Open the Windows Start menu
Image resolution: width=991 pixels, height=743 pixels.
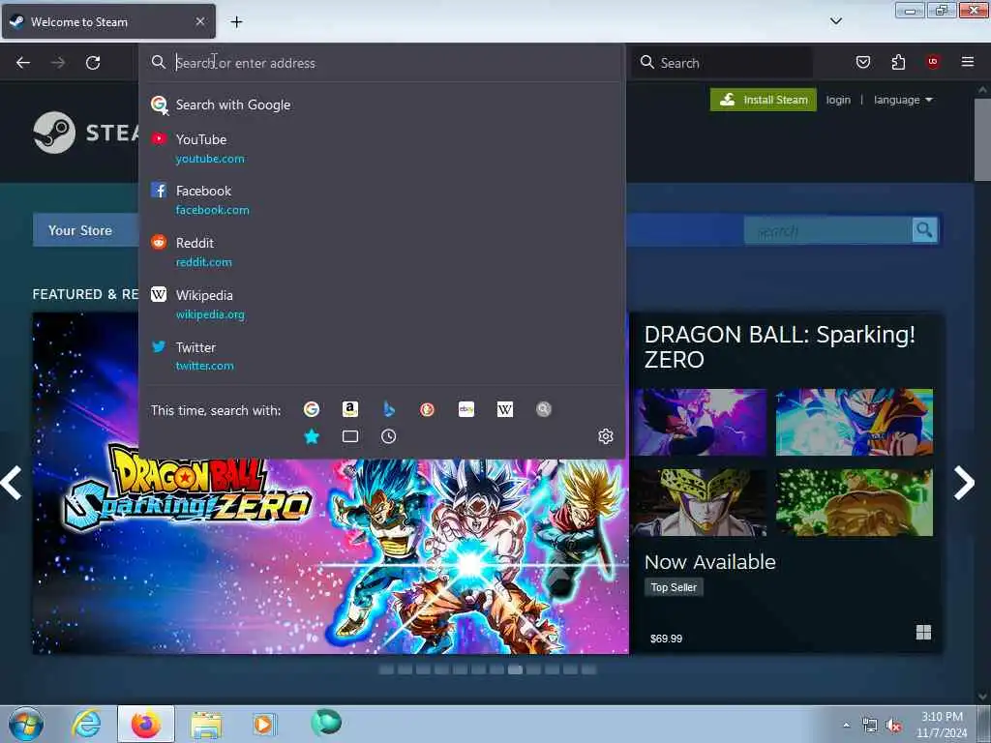point(26,724)
